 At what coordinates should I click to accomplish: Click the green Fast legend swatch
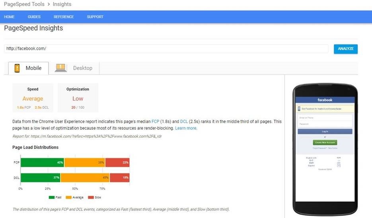click(x=52, y=197)
